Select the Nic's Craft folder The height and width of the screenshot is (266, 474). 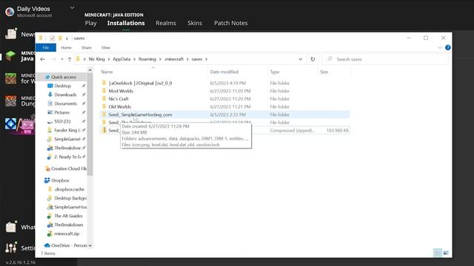coord(225,98)
